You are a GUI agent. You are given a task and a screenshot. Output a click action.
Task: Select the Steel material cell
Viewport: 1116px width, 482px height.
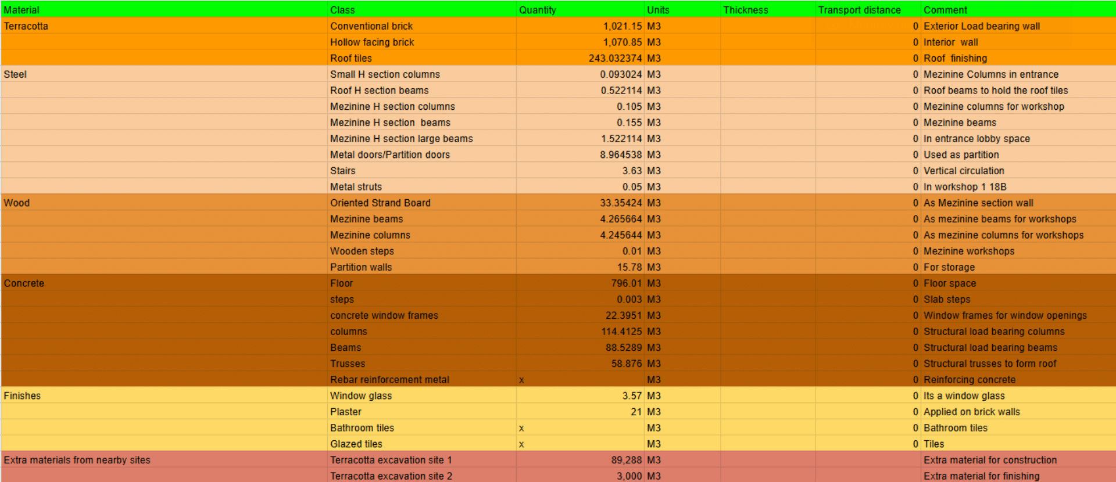click(x=164, y=74)
